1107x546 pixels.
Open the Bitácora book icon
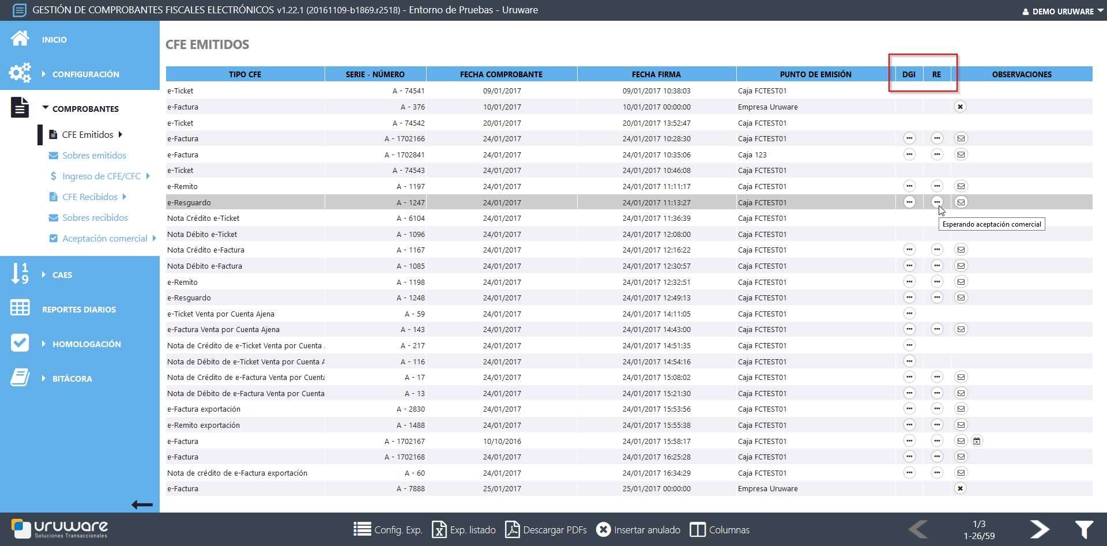tap(20, 378)
